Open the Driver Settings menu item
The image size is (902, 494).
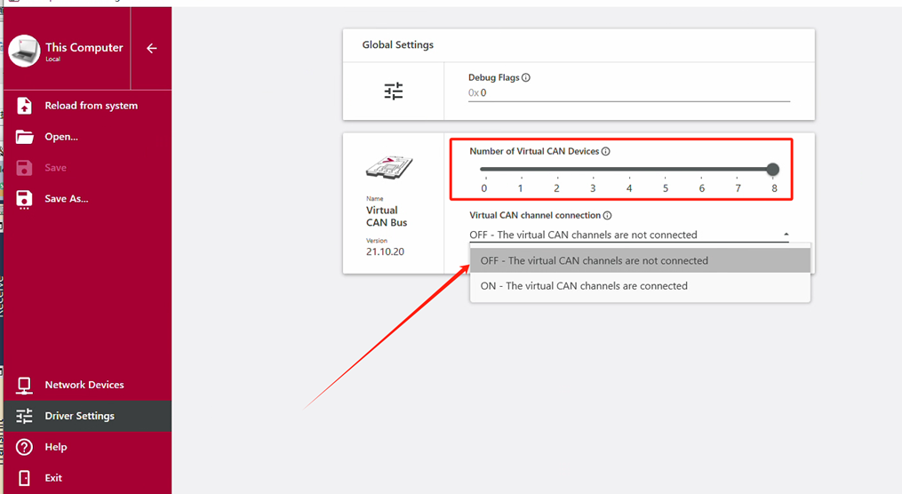pos(79,416)
